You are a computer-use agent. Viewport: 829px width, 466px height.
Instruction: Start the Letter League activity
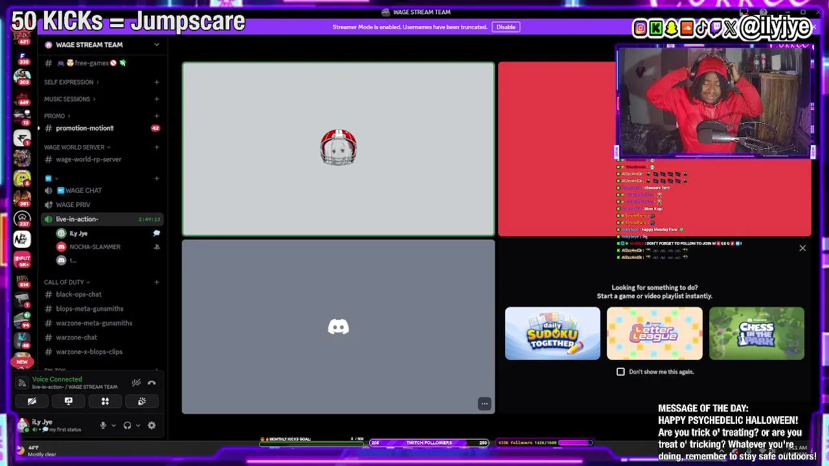point(655,333)
